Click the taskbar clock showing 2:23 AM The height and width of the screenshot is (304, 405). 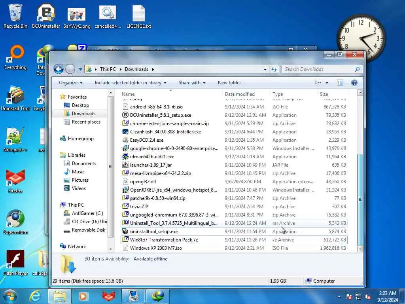(388, 296)
